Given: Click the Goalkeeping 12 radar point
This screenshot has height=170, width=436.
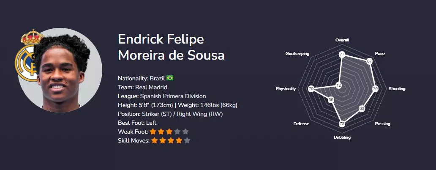Looking at the screenshot, I should point(338,85).
